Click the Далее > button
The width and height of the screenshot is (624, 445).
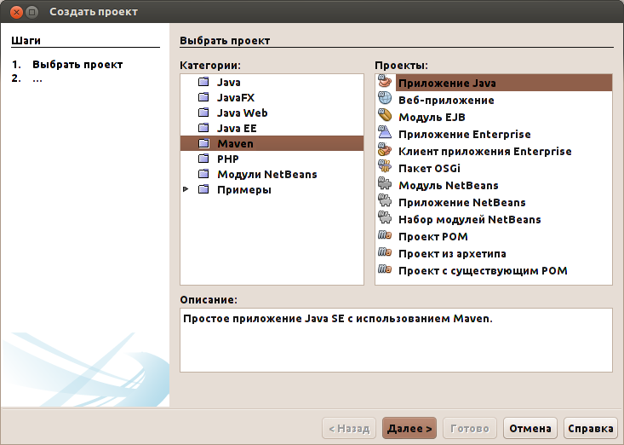409,428
